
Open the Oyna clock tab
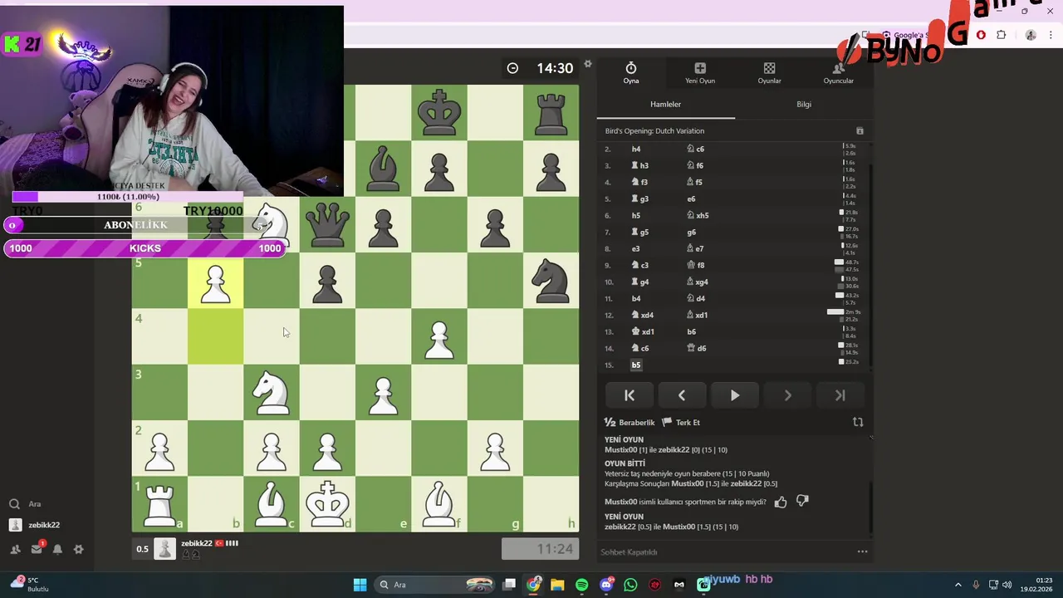pyautogui.click(x=631, y=73)
